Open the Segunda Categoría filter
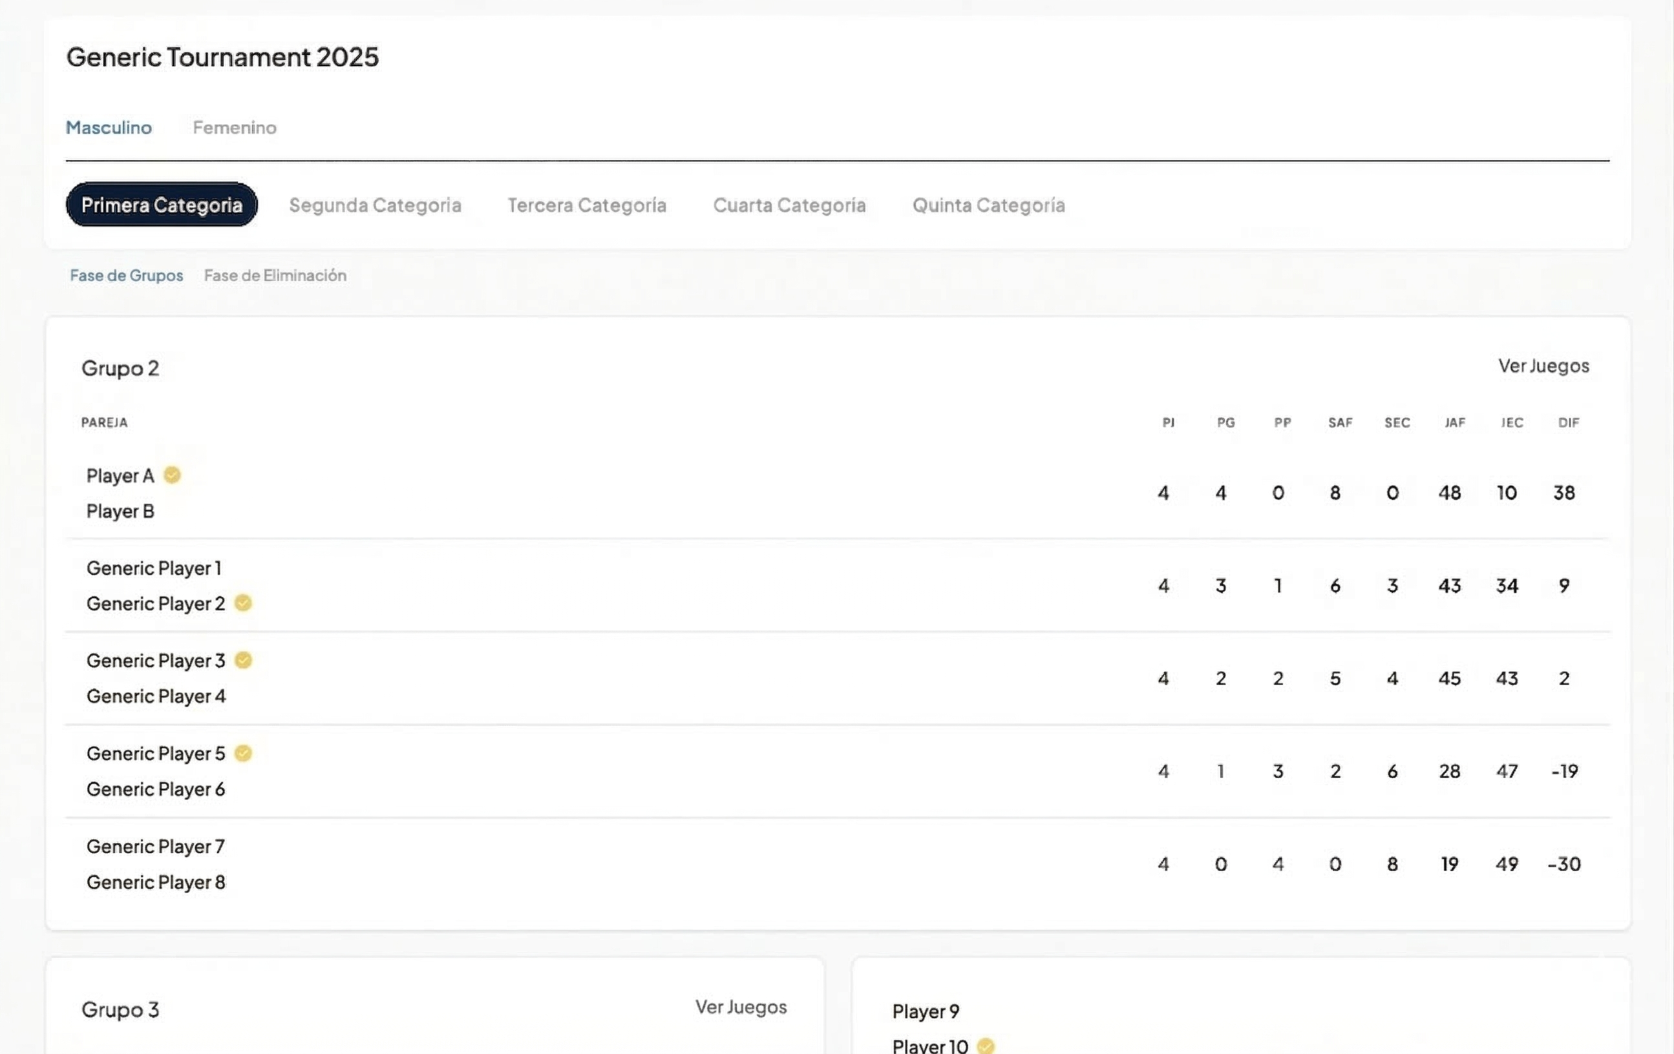This screenshot has height=1054, width=1674. click(x=375, y=205)
